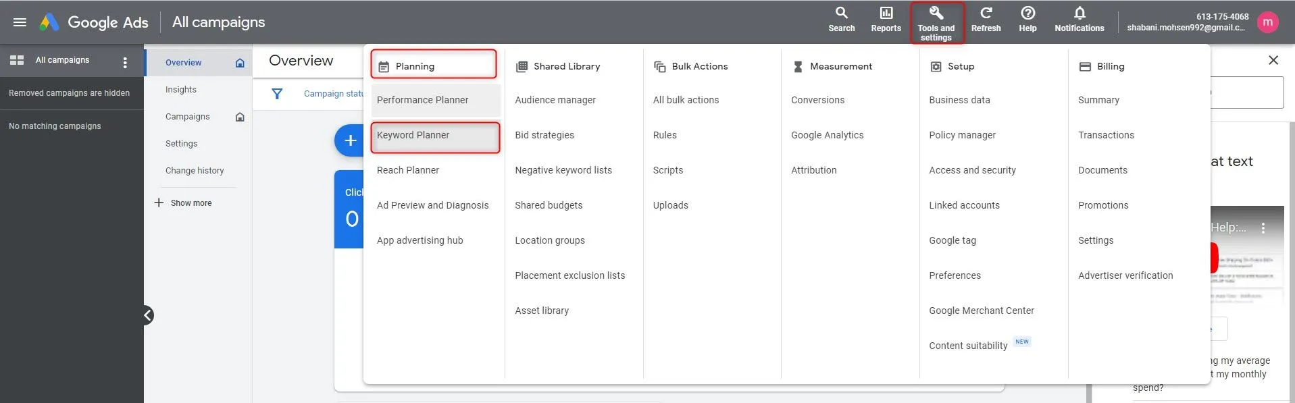Click the Billing card icon

pos(1085,67)
